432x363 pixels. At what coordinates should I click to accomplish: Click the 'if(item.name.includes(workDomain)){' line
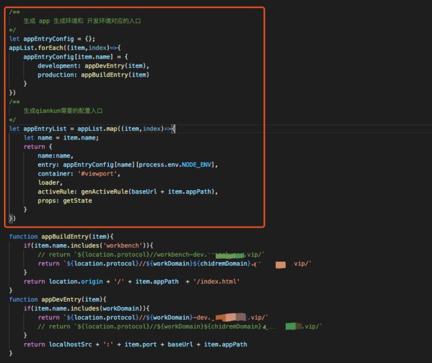(86, 308)
